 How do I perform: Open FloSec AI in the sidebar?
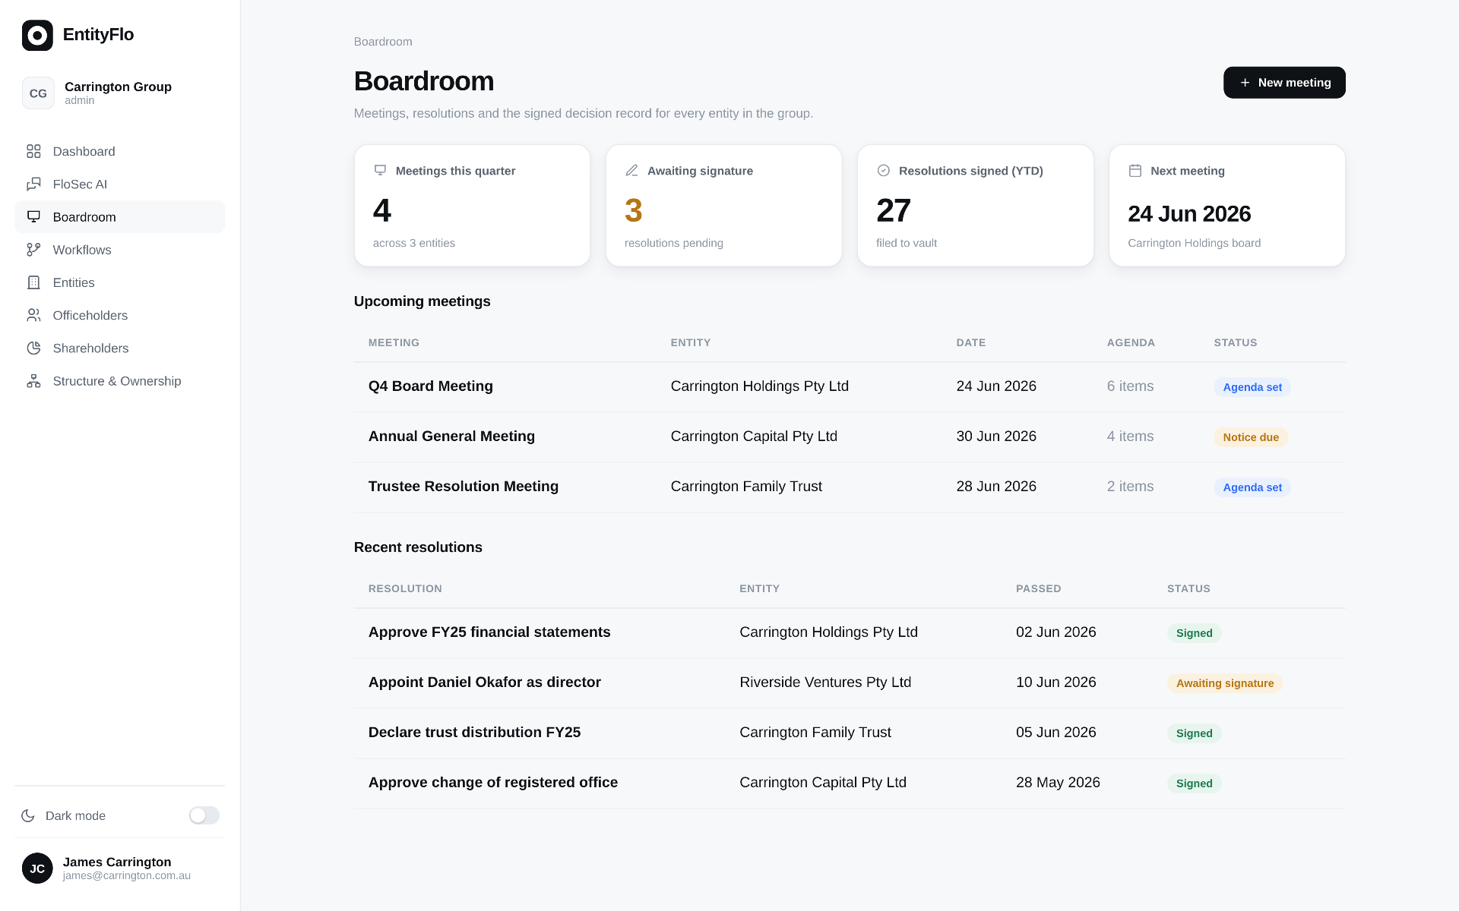119,184
